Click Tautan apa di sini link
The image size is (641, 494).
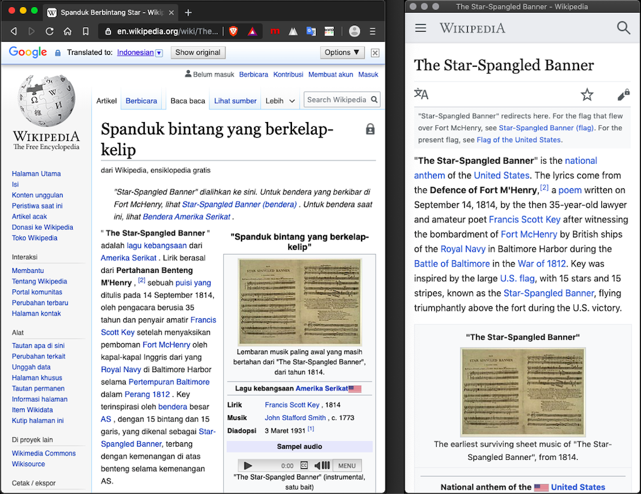39,346
